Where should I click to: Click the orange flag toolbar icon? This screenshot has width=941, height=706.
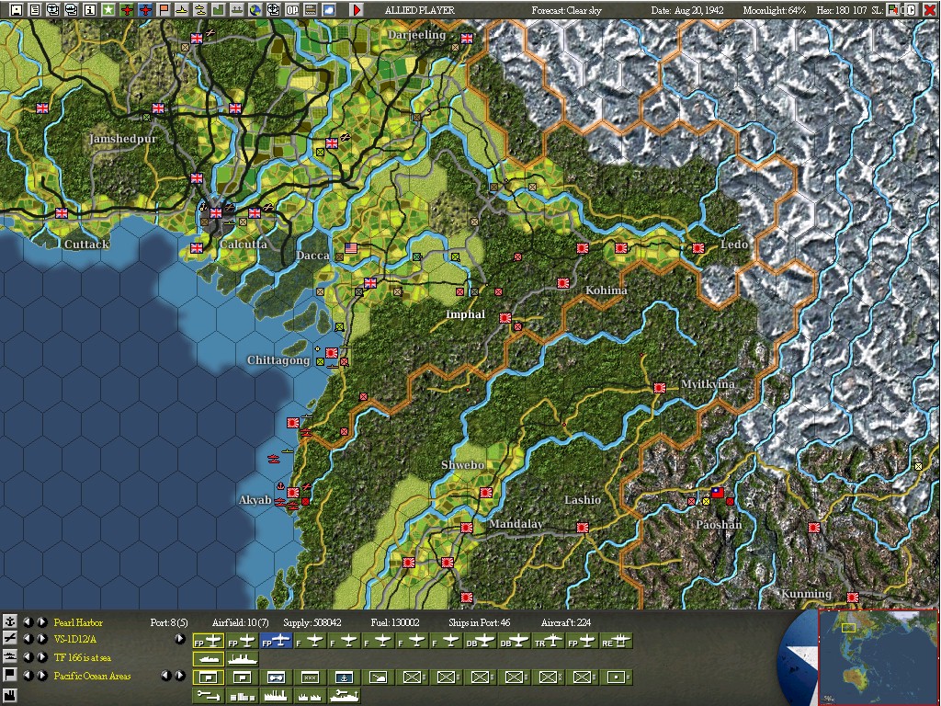[164, 9]
